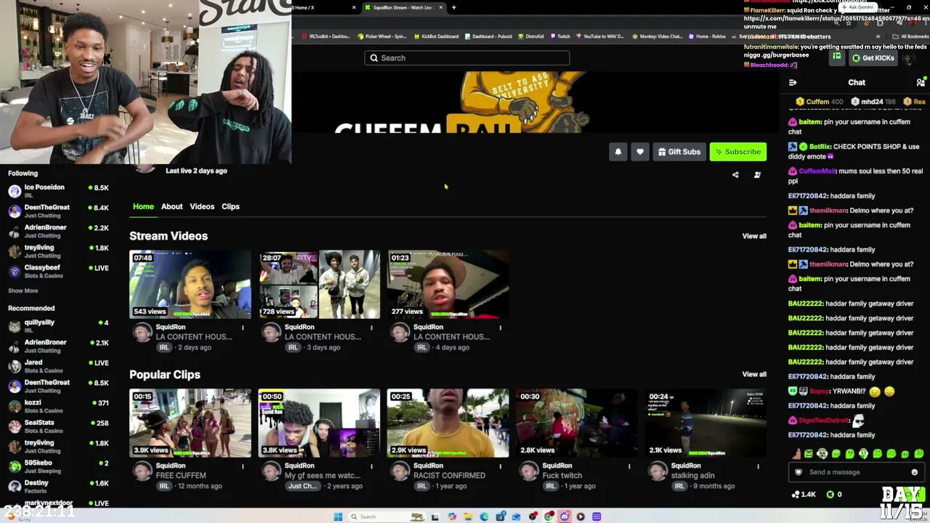Image resolution: width=930 pixels, height=523 pixels.
Task: Open quillysilly in Recommended list
Action: tap(58, 326)
